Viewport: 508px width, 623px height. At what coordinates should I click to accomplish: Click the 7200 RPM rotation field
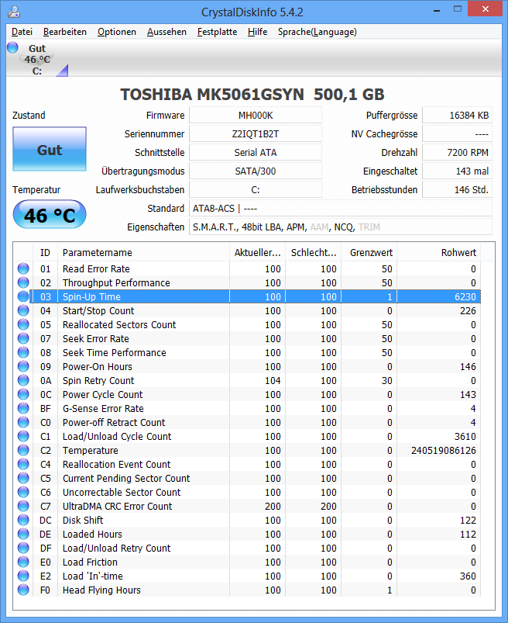(x=457, y=153)
